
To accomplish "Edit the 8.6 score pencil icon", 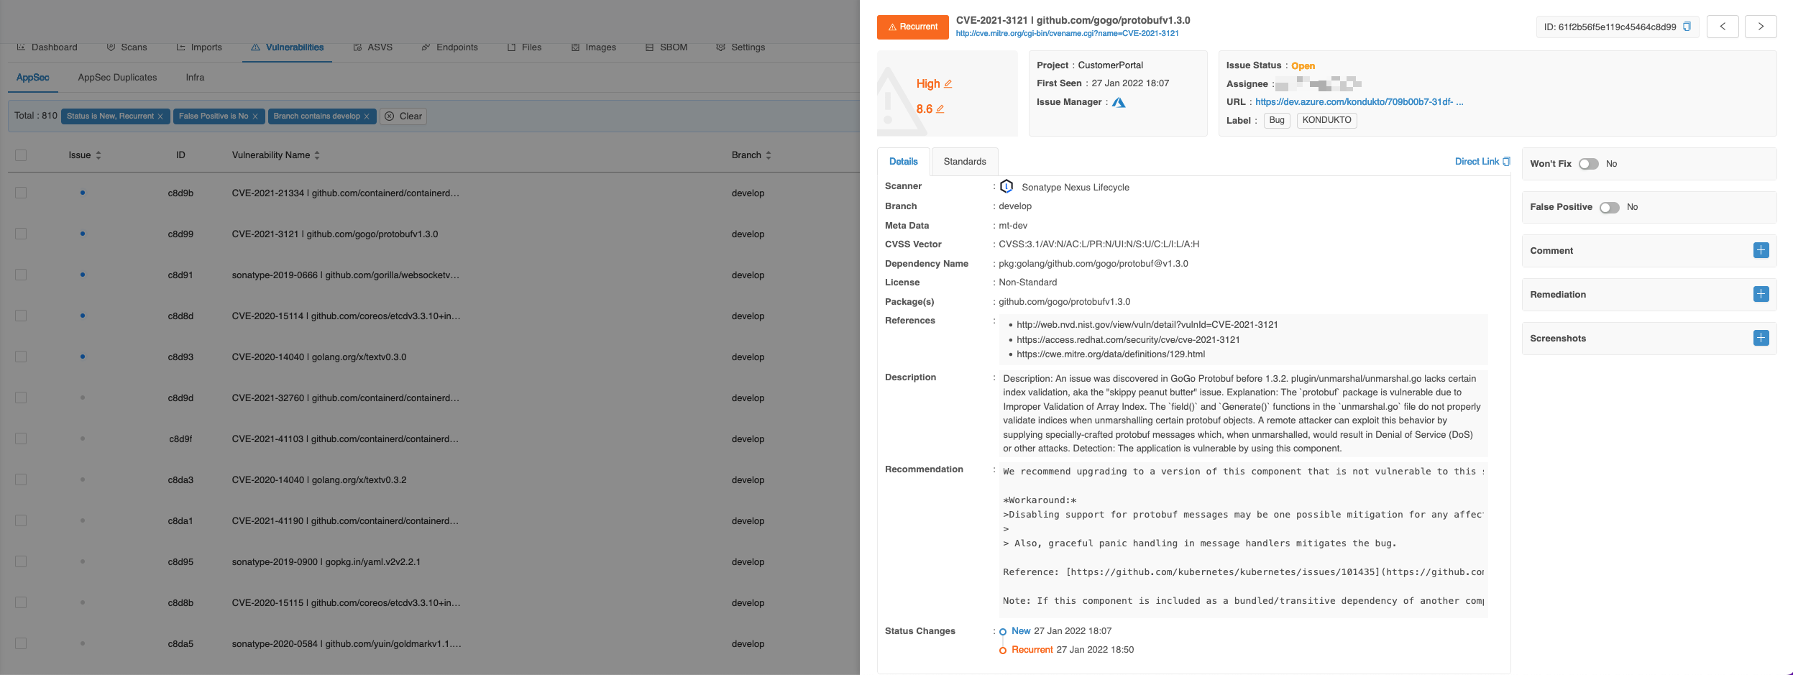I will (x=940, y=109).
